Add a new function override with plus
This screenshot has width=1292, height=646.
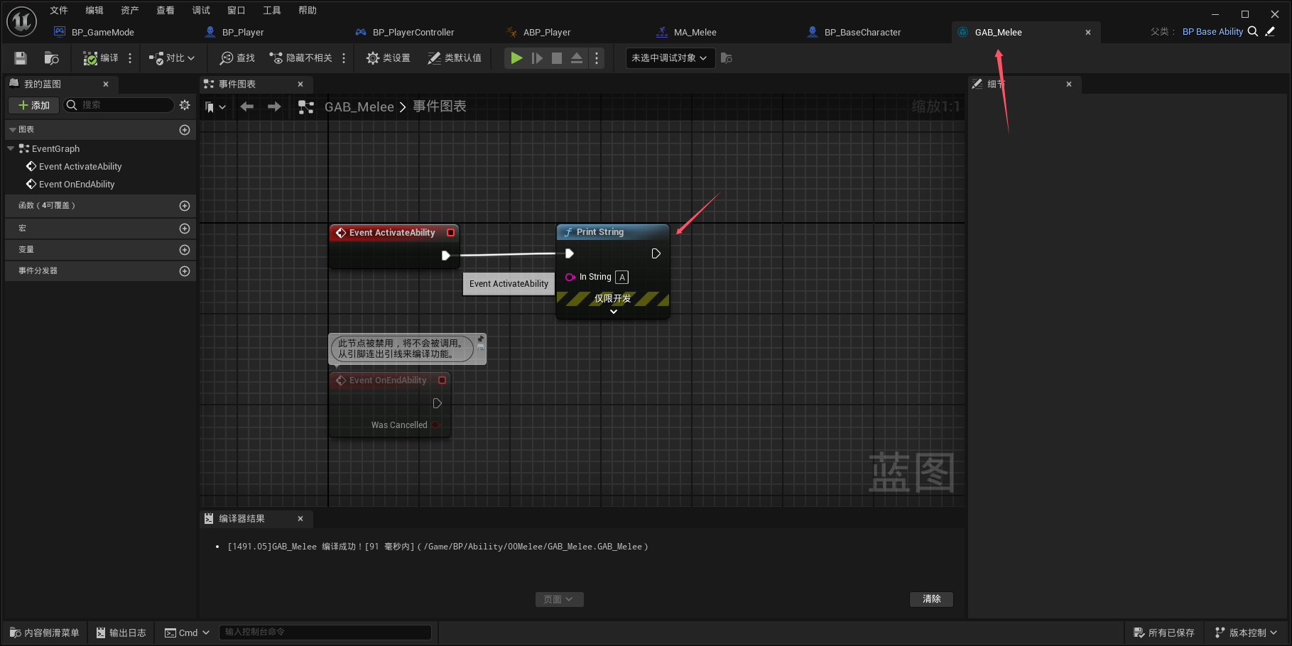[185, 206]
